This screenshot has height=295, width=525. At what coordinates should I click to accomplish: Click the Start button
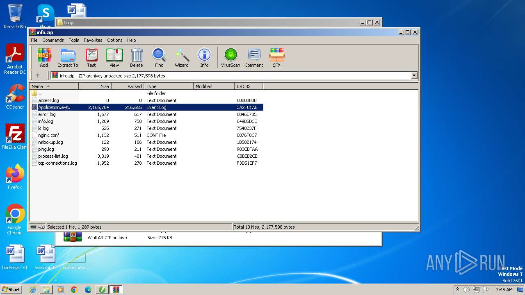11,289
